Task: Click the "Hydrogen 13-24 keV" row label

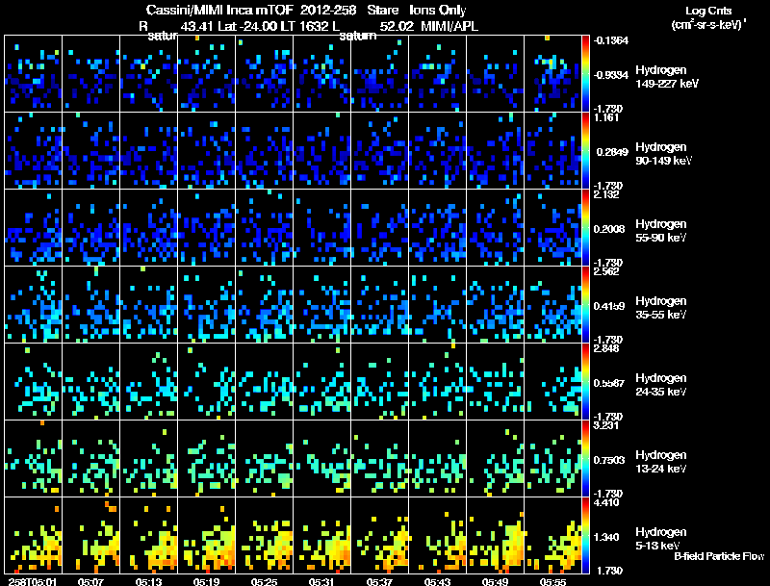Action: (661, 462)
